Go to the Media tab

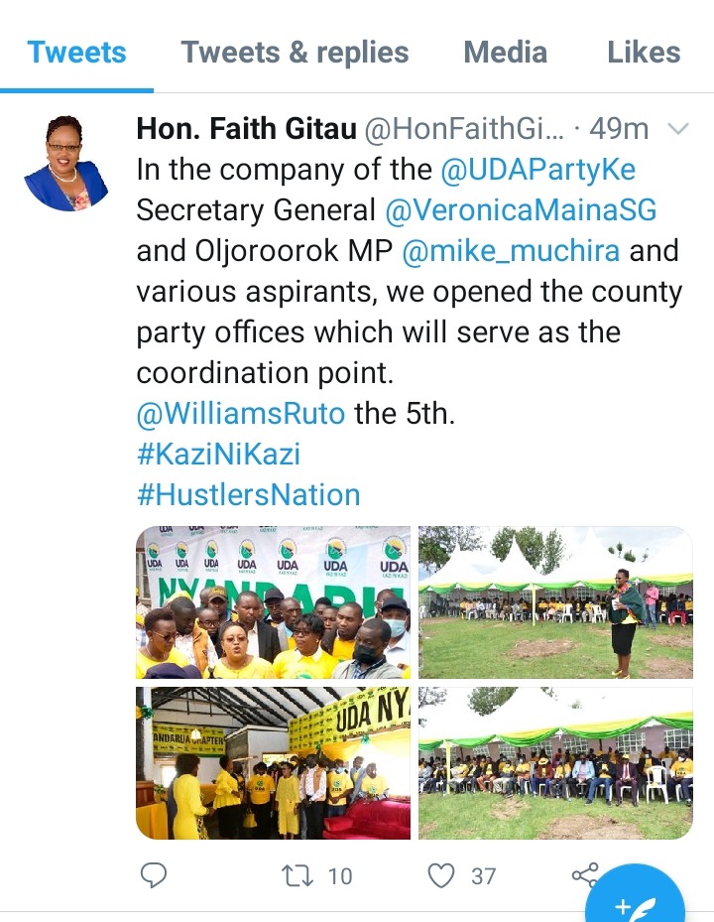[506, 52]
